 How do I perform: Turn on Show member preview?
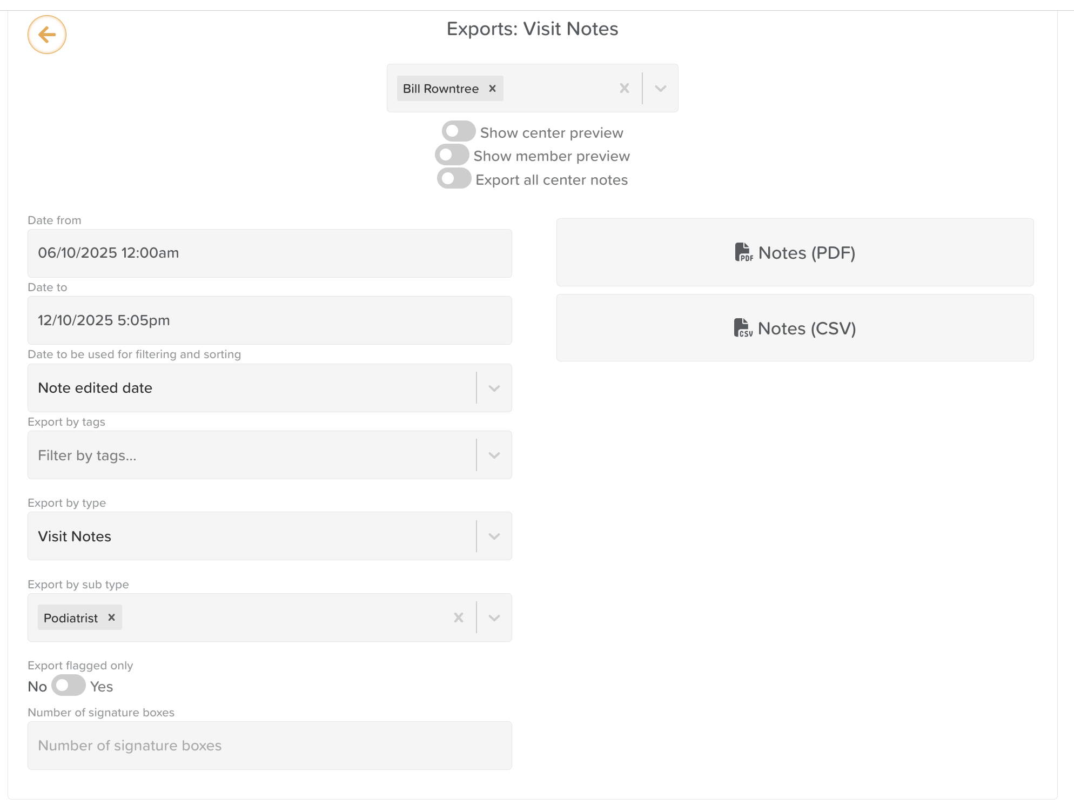pos(452,156)
